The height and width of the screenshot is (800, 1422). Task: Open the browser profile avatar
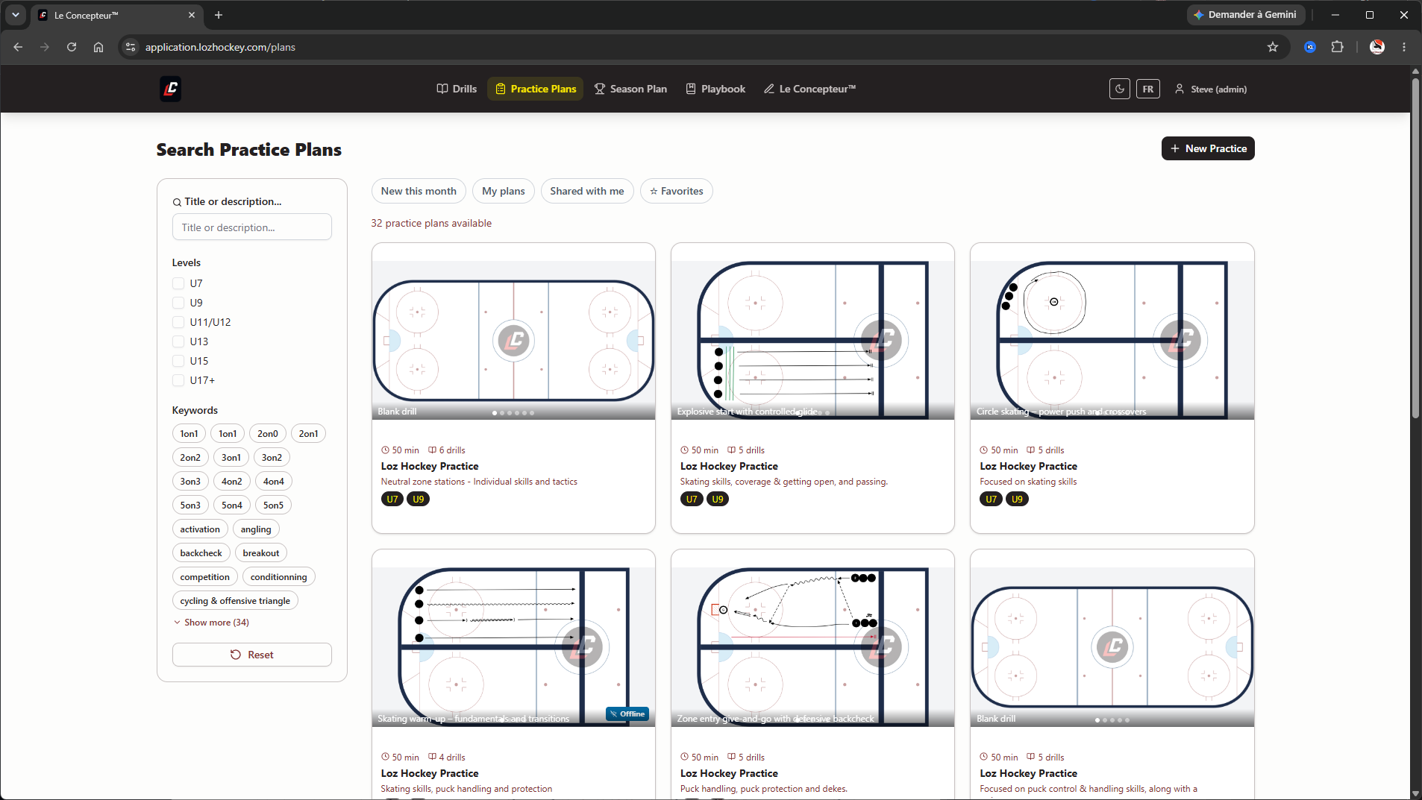tap(1377, 47)
